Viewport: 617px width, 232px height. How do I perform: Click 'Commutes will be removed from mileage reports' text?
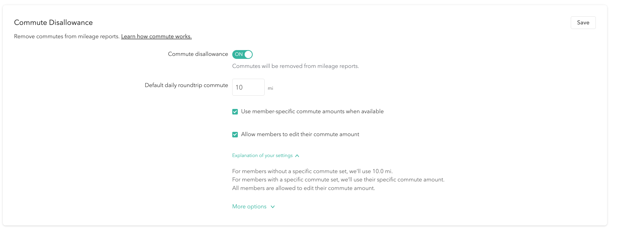coord(295,66)
